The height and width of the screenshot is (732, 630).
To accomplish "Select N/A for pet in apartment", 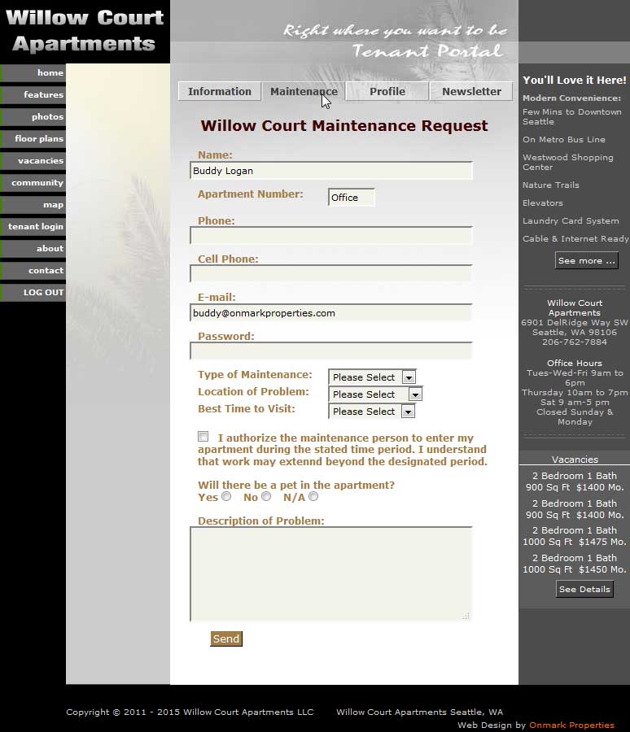I will point(313,496).
